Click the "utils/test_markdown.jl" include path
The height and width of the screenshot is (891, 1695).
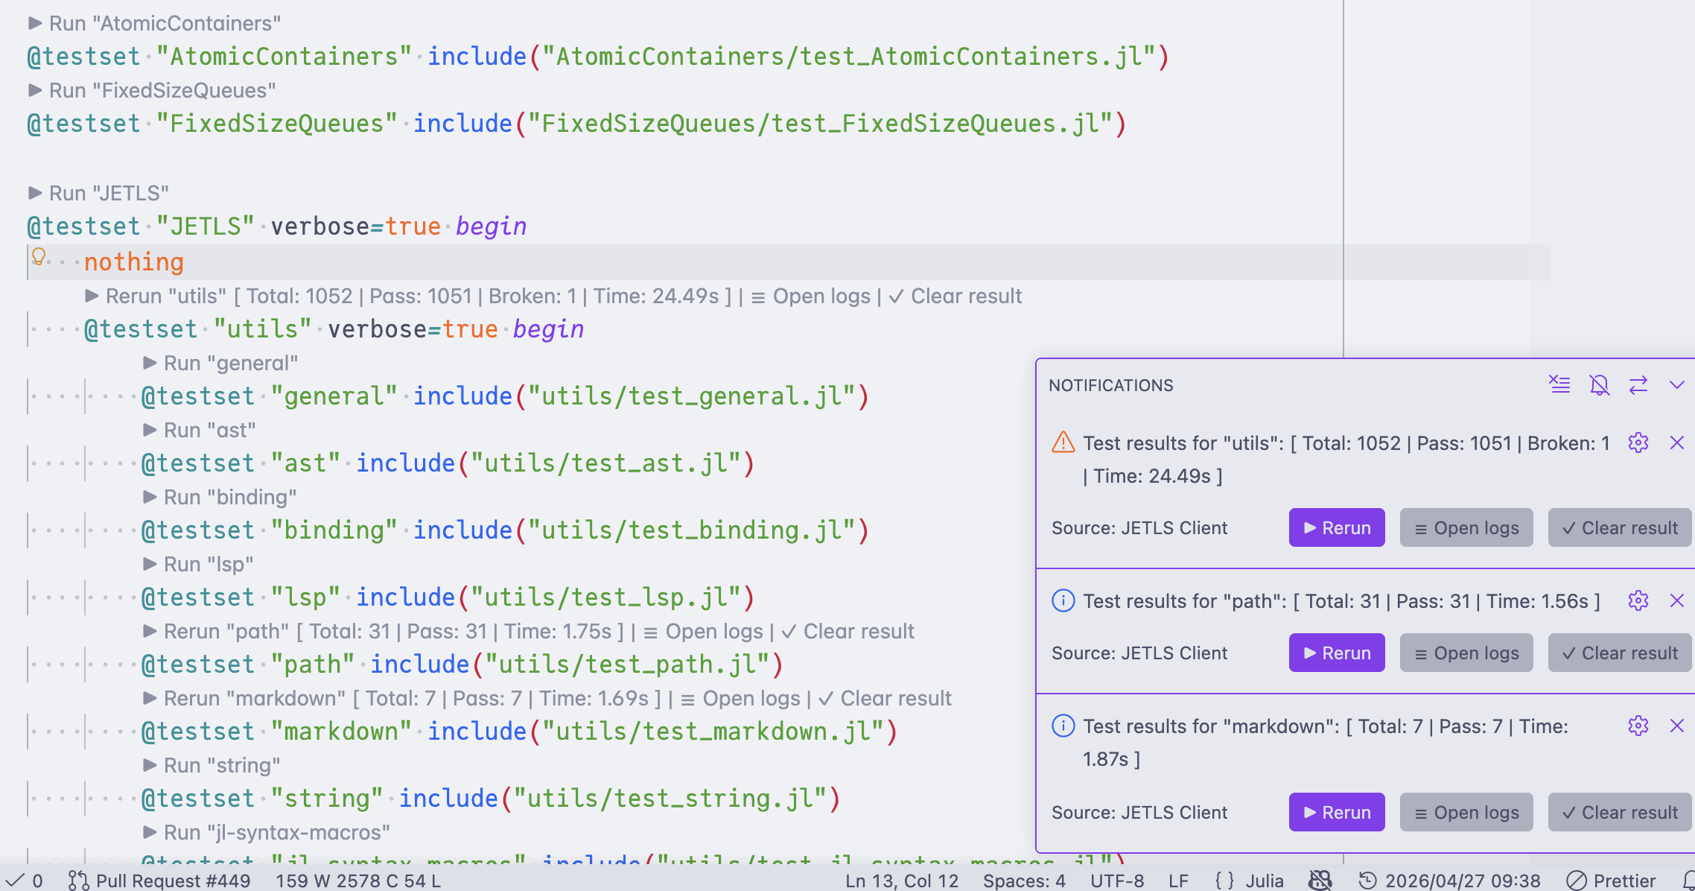pyautogui.click(x=712, y=731)
